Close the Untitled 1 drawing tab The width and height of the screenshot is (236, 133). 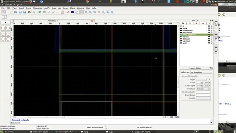point(92,21)
